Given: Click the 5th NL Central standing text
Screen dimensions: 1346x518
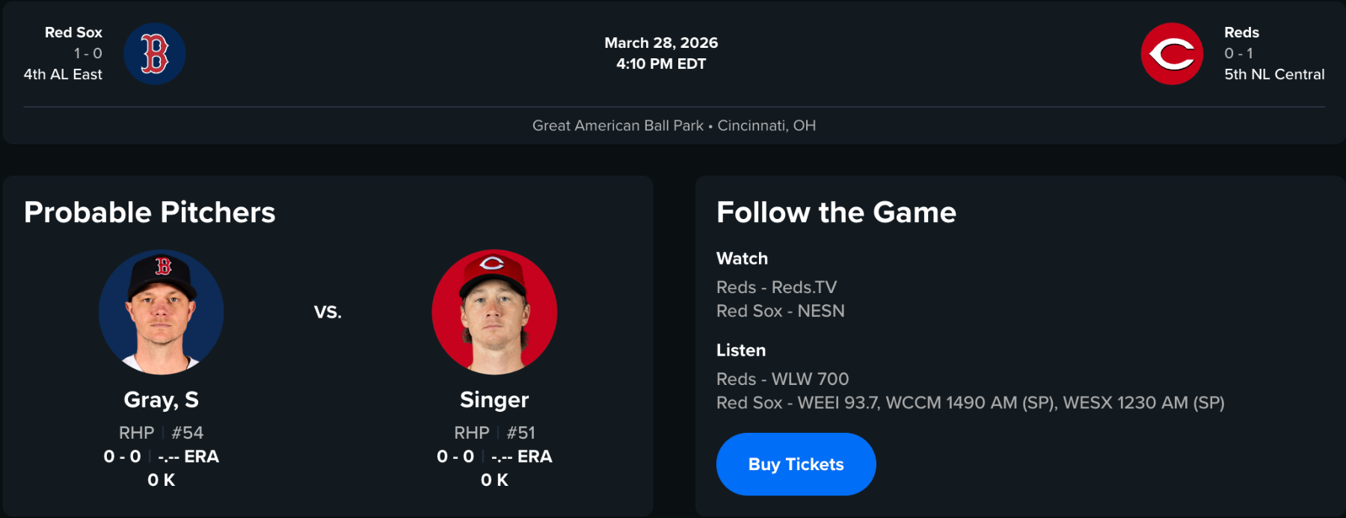Looking at the screenshot, I should (1274, 74).
